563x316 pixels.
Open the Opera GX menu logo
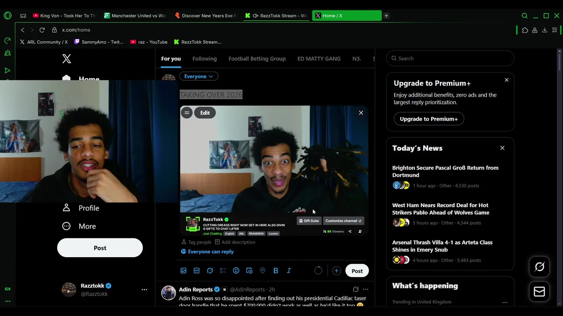7,16
